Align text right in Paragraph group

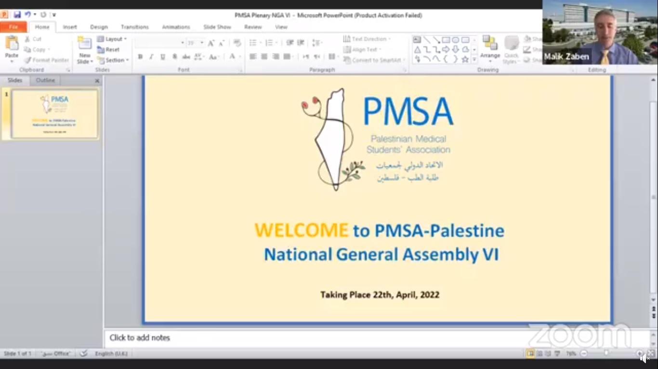tap(276, 57)
